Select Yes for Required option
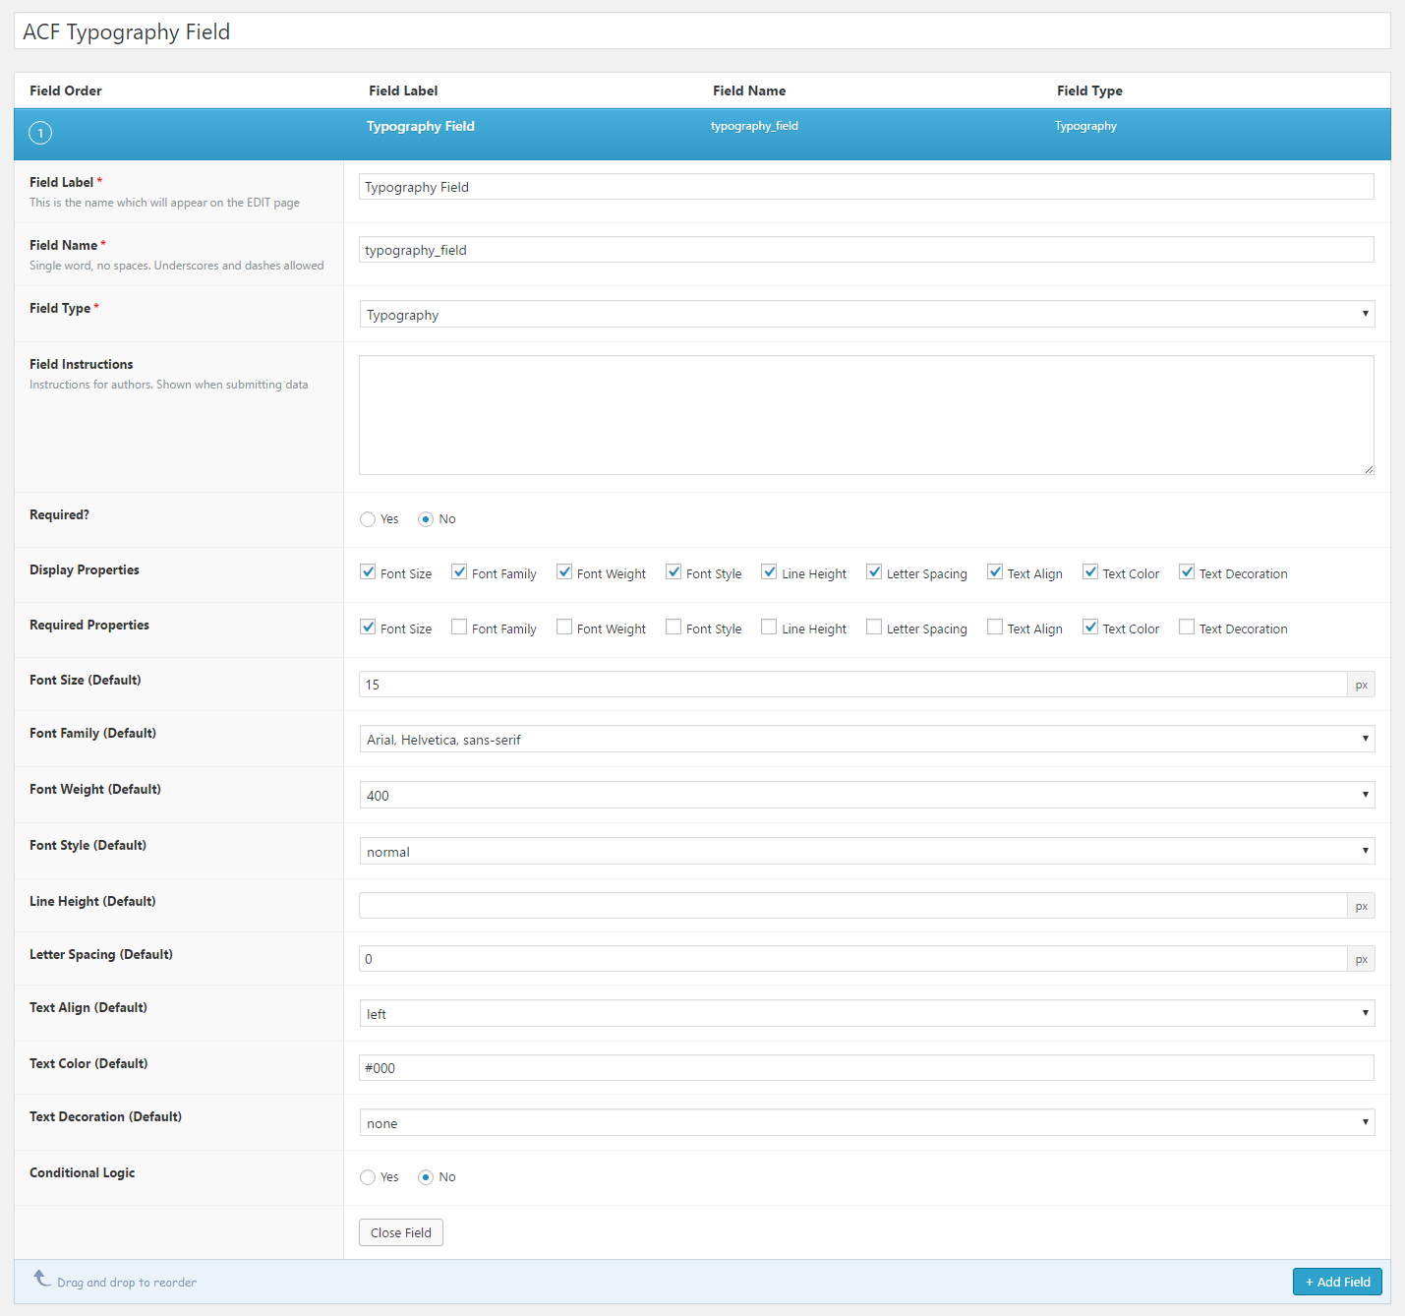 368,519
